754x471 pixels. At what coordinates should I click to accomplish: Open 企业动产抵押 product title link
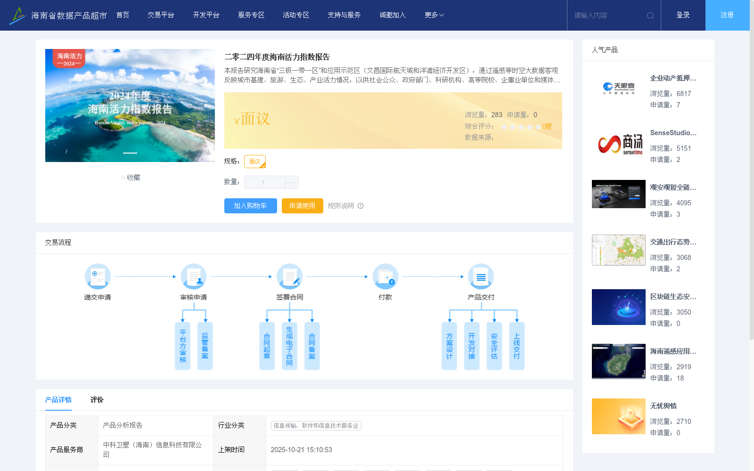pyautogui.click(x=673, y=78)
